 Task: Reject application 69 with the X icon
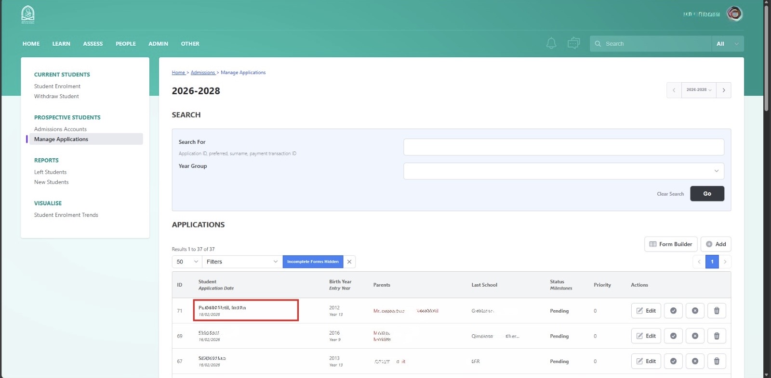pos(695,336)
